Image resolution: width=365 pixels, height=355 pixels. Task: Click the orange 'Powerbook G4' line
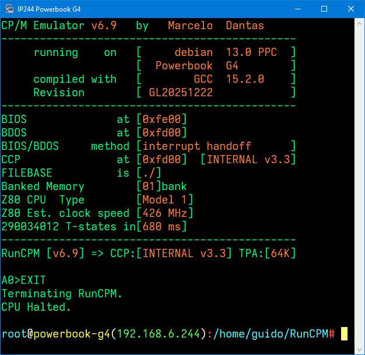pos(196,66)
